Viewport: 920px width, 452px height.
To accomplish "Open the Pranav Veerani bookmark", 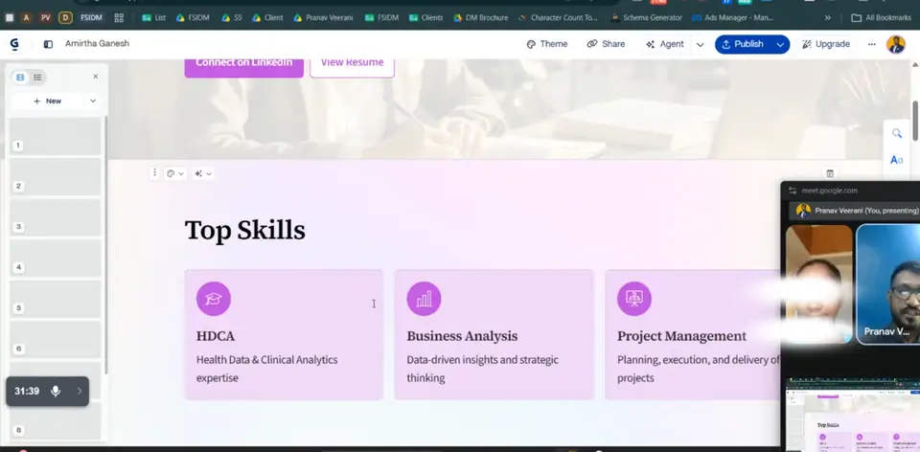I will tap(323, 17).
